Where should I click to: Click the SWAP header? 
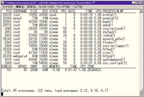(x=34, y=66)
